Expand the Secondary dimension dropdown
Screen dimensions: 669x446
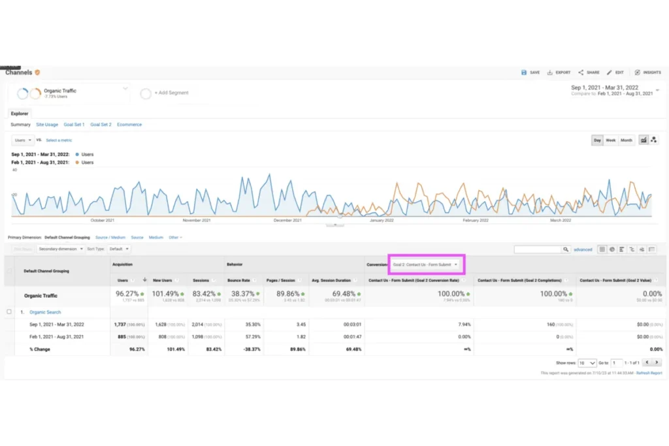tap(60, 249)
